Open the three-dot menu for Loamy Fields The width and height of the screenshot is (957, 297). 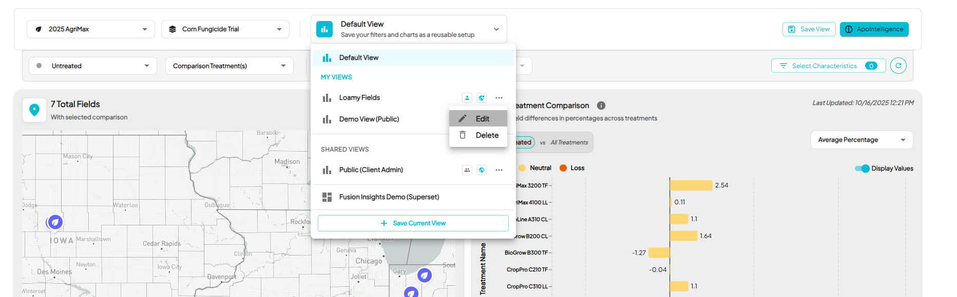point(499,98)
